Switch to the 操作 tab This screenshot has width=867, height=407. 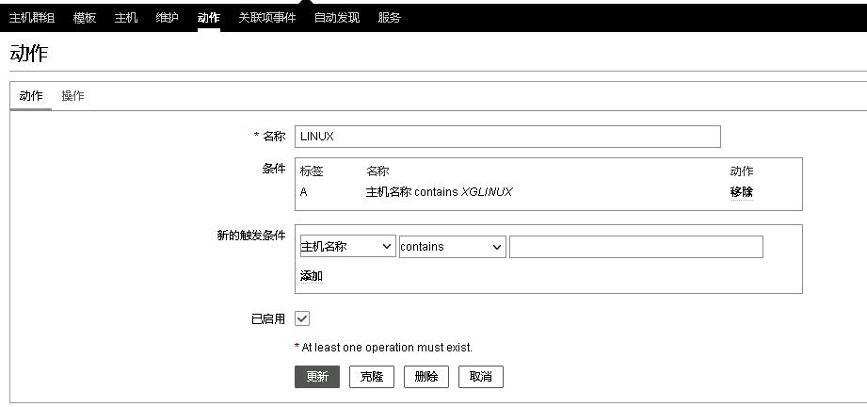coord(72,96)
